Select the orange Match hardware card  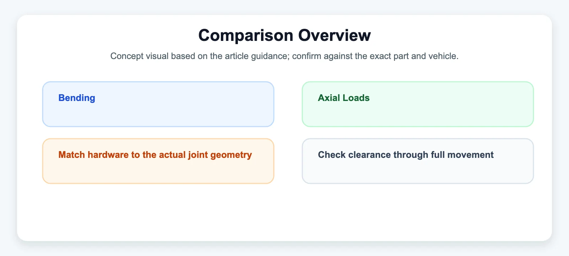158,161
